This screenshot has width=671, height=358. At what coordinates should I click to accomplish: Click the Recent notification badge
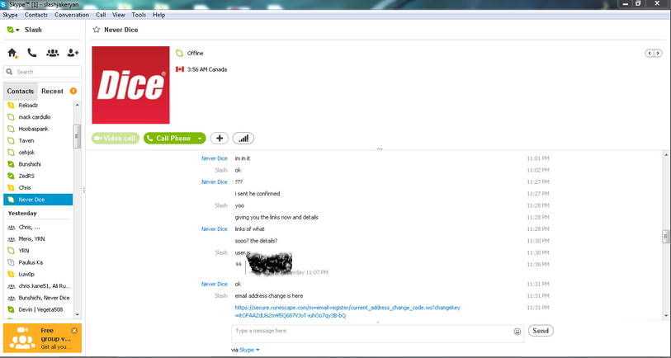(73, 91)
